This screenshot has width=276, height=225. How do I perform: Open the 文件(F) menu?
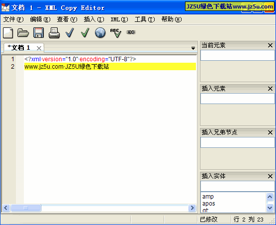click(x=13, y=19)
